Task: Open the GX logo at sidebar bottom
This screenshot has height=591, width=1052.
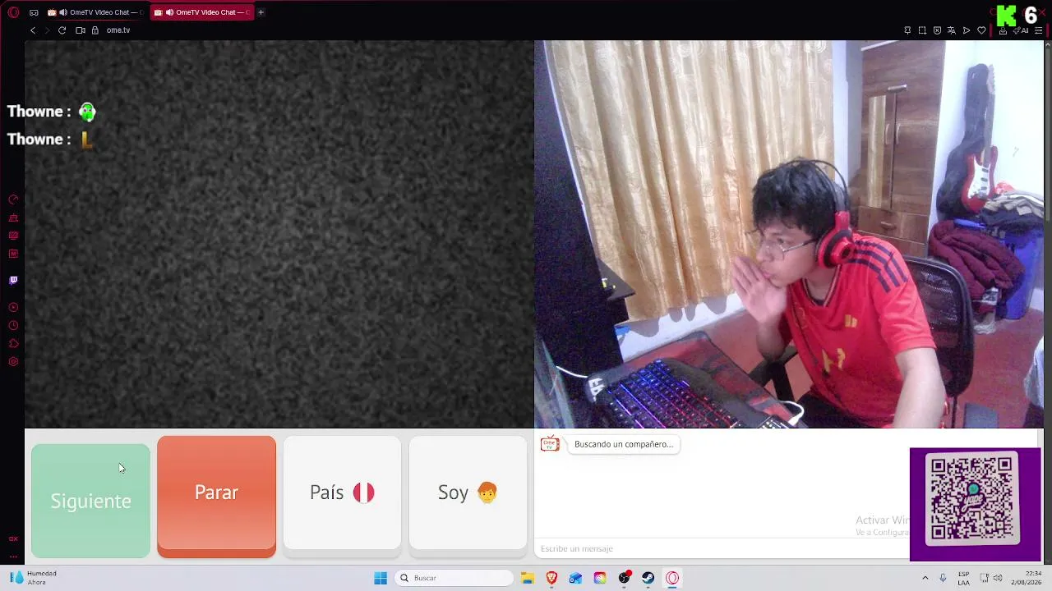Action: pos(13,539)
